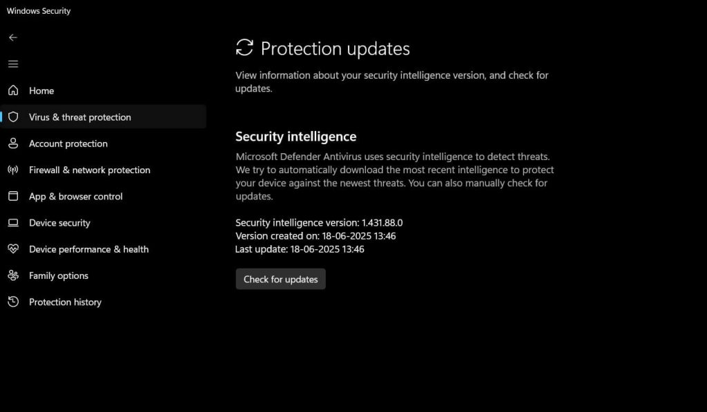Screen dimensions: 707x412
Task: Navigate to Device security settings
Action: click(59, 223)
